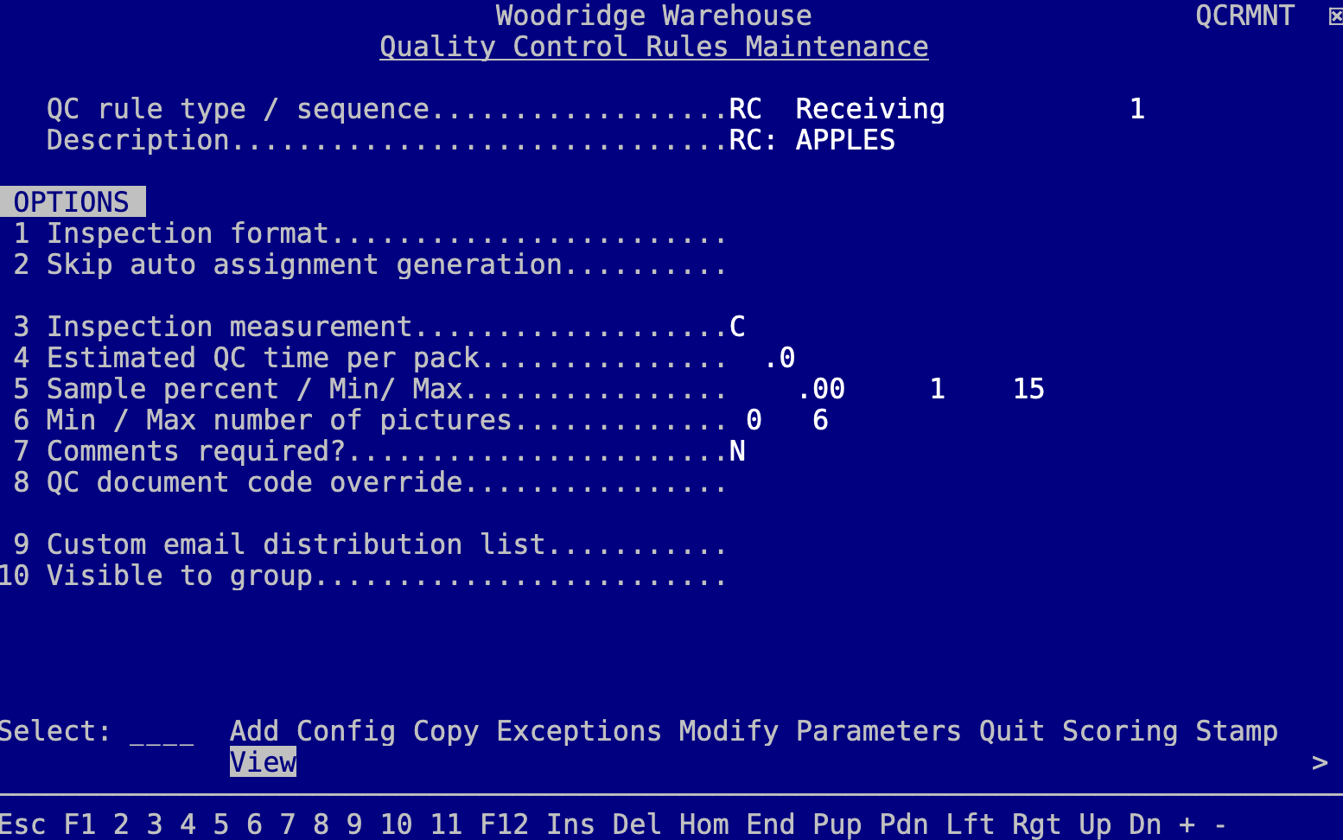1343x840 pixels.
Task: Click the Estimated QC time value .0
Action: point(779,358)
